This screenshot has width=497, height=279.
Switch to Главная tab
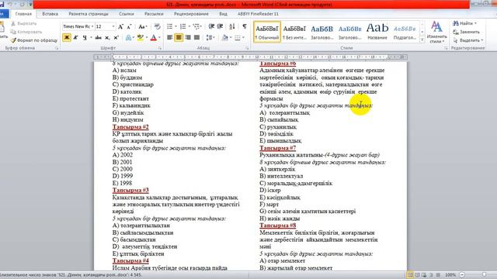pyautogui.click(x=23, y=14)
